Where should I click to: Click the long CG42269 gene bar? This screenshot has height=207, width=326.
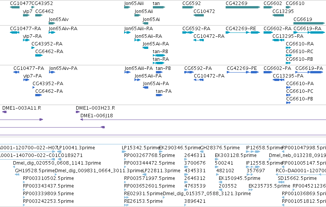pos(243,7)
